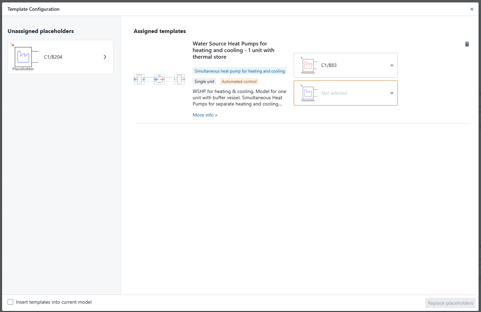Click the Insert templates into current model label
Image resolution: width=481 pixels, height=312 pixels.
[x=54, y=302]
